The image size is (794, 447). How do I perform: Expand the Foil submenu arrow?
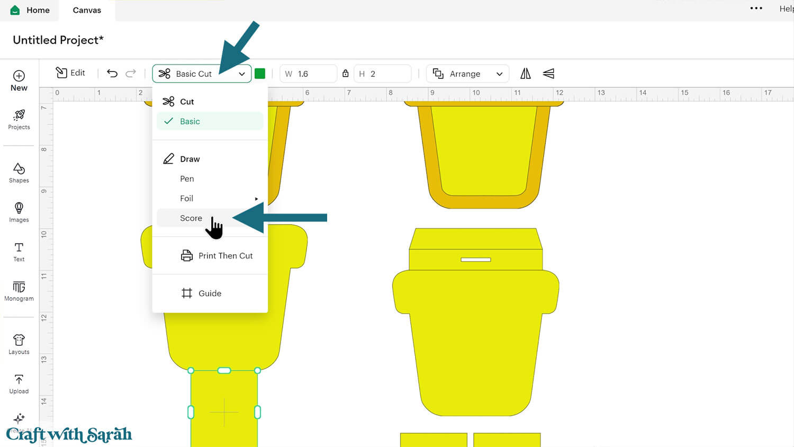[x=256, y=199]
